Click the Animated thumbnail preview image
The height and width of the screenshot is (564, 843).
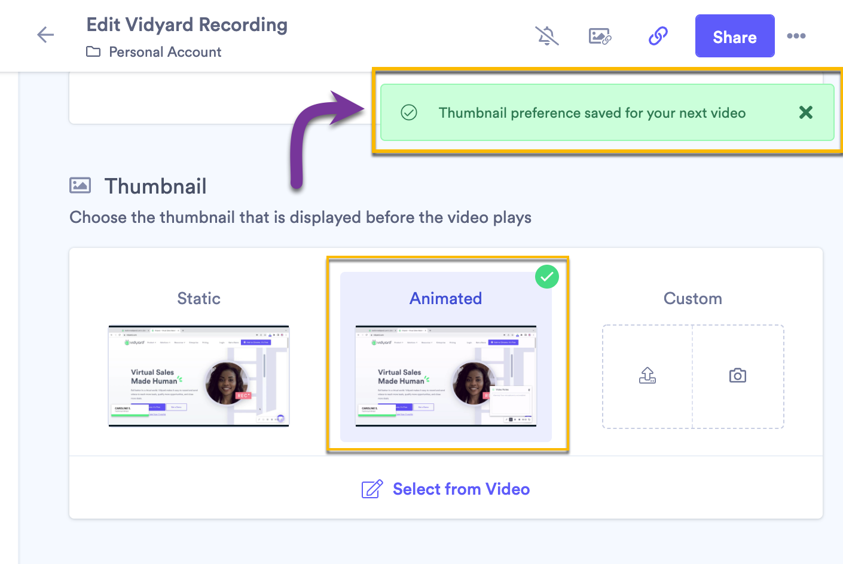tap(445, 378)
